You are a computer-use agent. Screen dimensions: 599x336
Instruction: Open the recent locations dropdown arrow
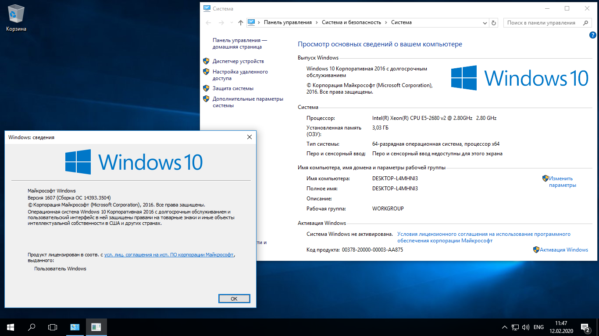231,23
